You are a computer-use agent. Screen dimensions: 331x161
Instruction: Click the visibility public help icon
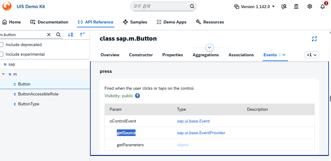pyautogui.click(x=137, y=96)
